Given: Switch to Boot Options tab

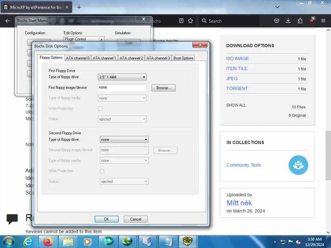Looking at the screenshot, I should [x=183, y=58].
